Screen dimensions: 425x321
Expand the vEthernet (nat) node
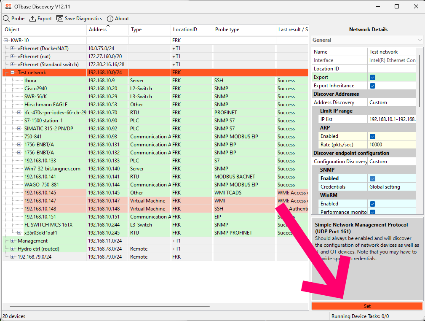pyautogui.click(x=13, y=57)
